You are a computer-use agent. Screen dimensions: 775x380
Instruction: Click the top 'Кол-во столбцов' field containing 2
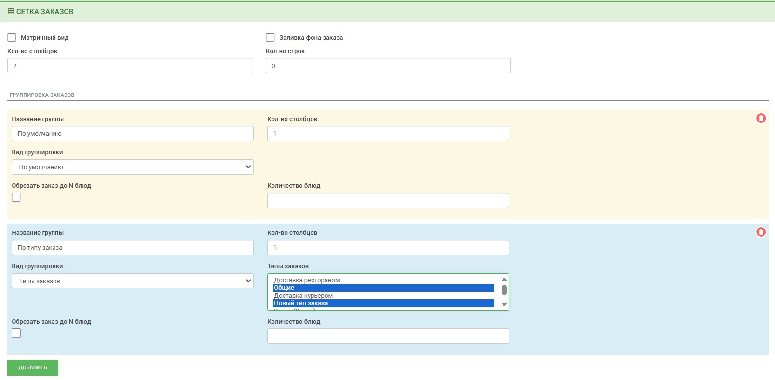point(129,66)
